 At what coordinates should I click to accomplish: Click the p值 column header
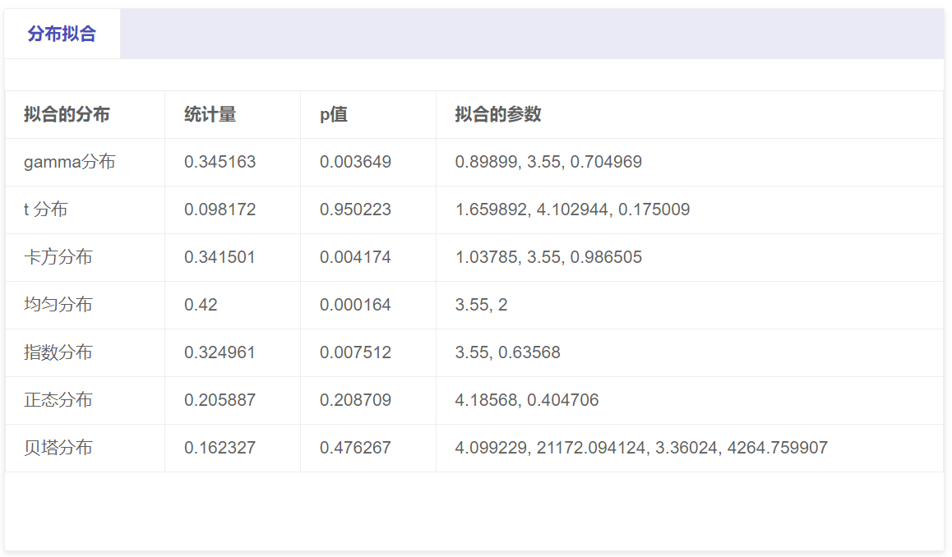pyautogui.click(x=334, y=114)
